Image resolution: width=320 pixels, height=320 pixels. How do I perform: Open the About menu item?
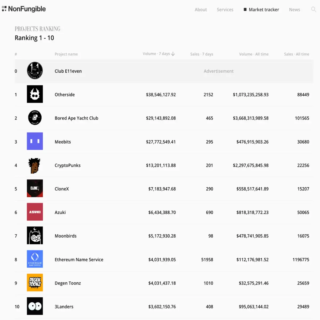pyautogui.click(x=201, y=10)
